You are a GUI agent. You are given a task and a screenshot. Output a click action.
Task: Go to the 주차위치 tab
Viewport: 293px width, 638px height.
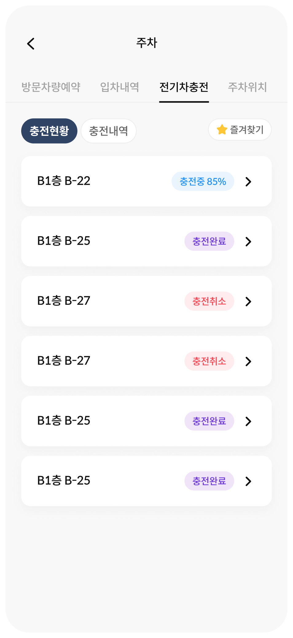[247, 87]
